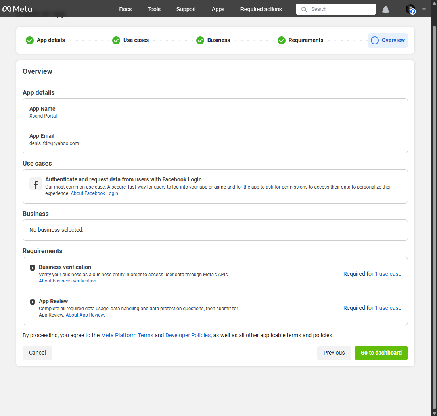Click Go to dashboard button

381,353
